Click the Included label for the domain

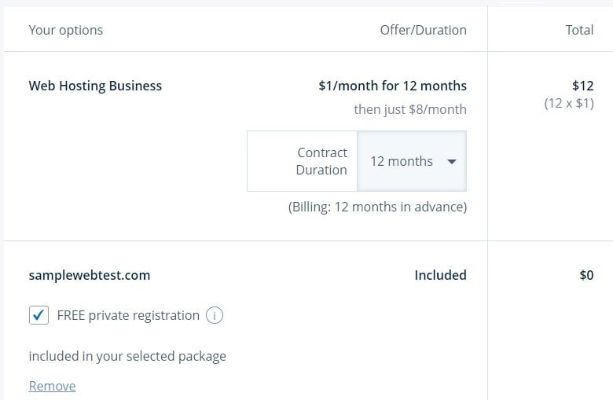click(441, 275)
